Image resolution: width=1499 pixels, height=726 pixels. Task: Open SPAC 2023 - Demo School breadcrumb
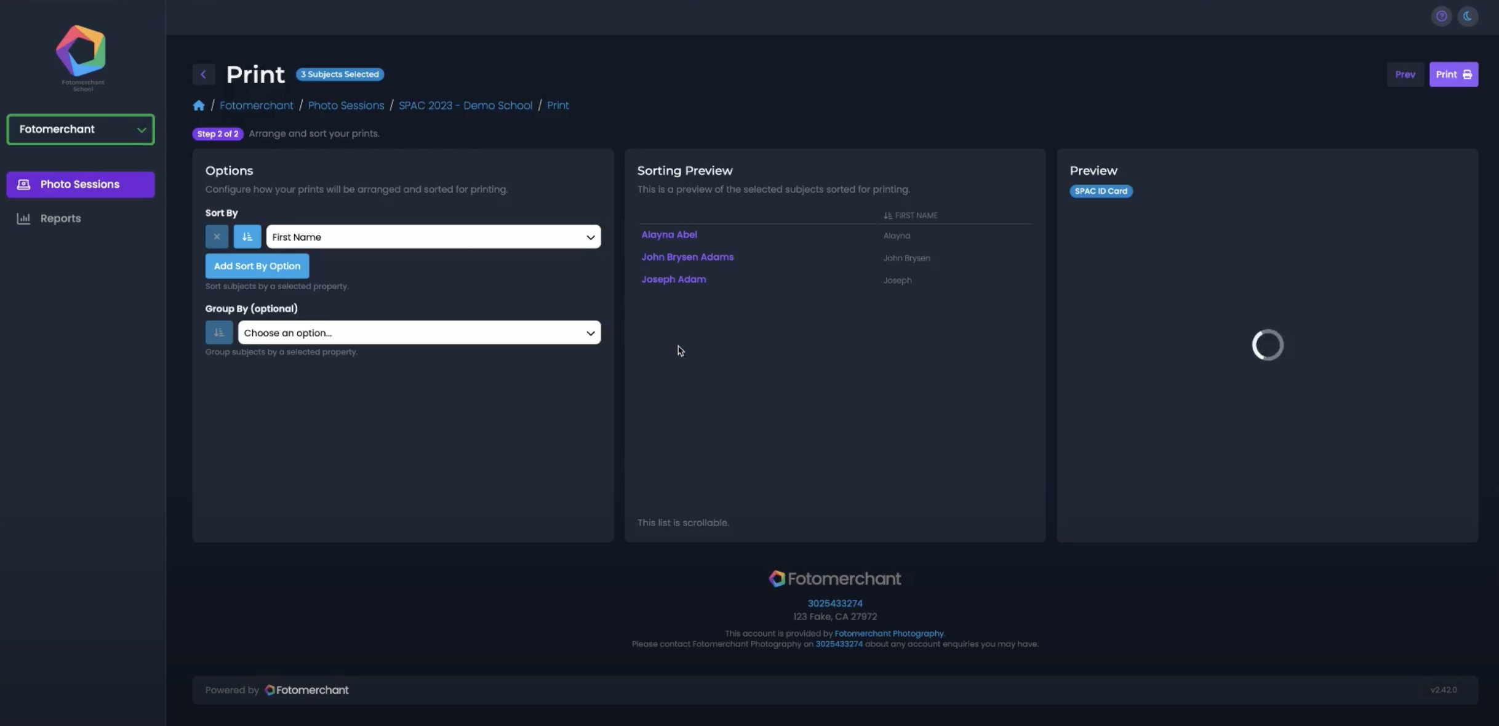click(465, 105)
